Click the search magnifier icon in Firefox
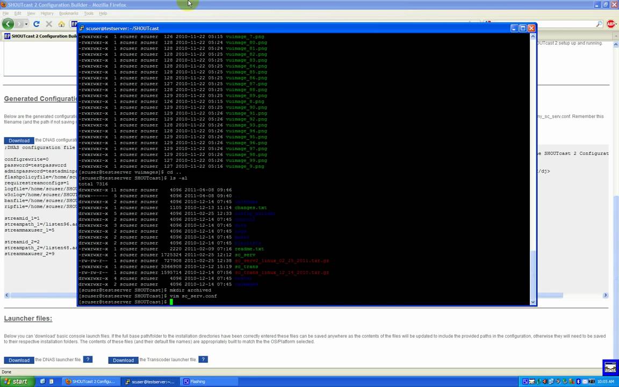 pos(599,24)
